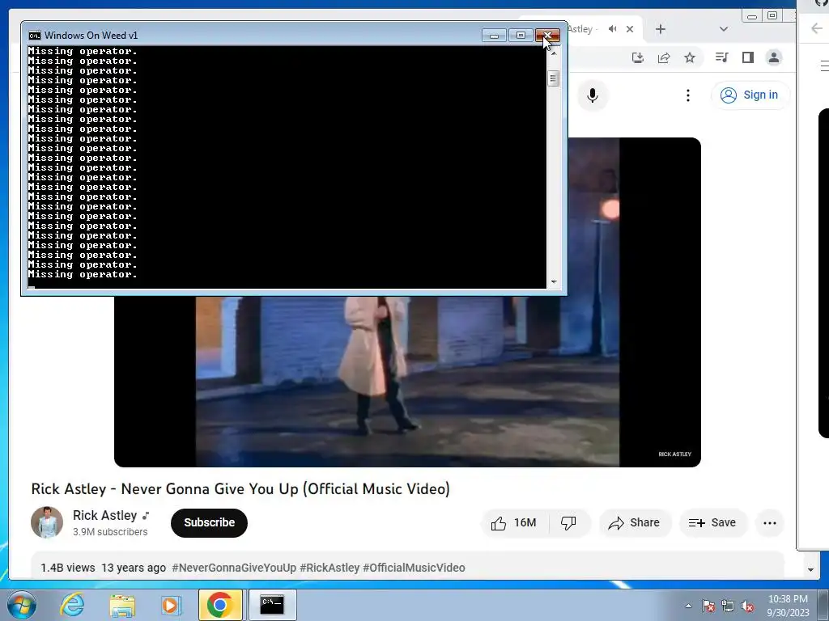Click the 3.9M subscribers text

(110, 532)
